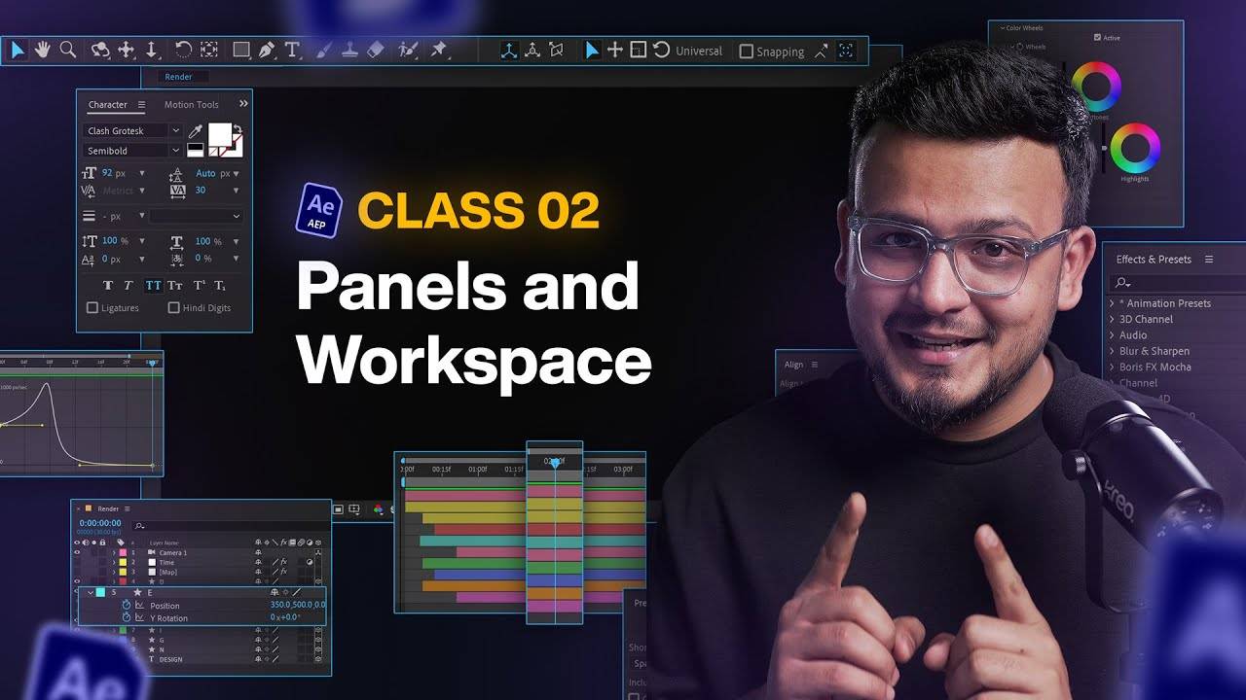
Task: Open the Clash Grotesk font family dropdown
Action: click(x=176, y=131)
